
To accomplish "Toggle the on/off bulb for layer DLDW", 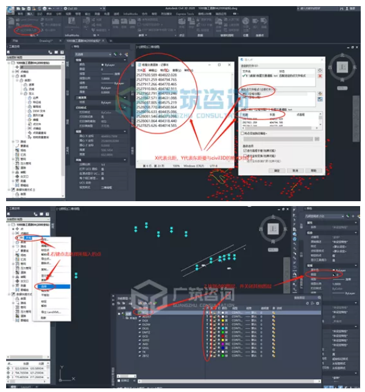I will [207, 324].
